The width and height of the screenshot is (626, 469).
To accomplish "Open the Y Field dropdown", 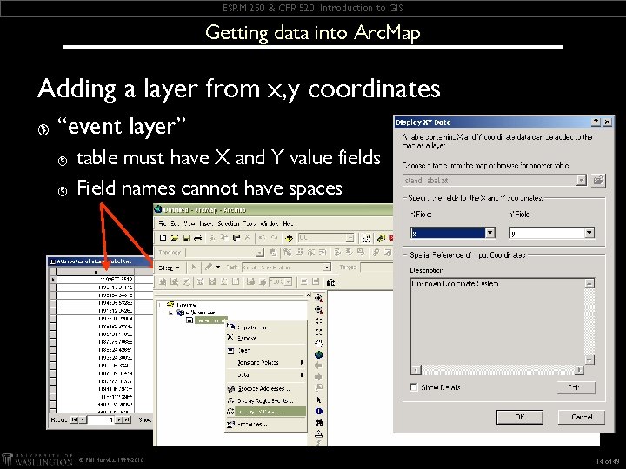I will point(589,233).
